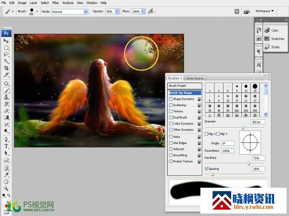Image resolution: width=289 pixels, height=216 pixels.
Task: Select the Notes tool
Action: 6,168
